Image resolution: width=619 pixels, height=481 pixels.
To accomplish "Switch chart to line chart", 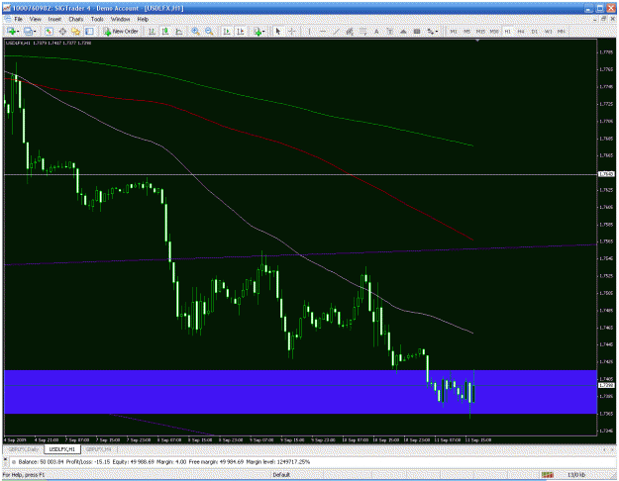I will 179,31.
